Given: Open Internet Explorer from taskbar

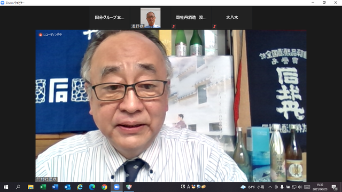Looking at the screenshot, I should pos(80,187).
